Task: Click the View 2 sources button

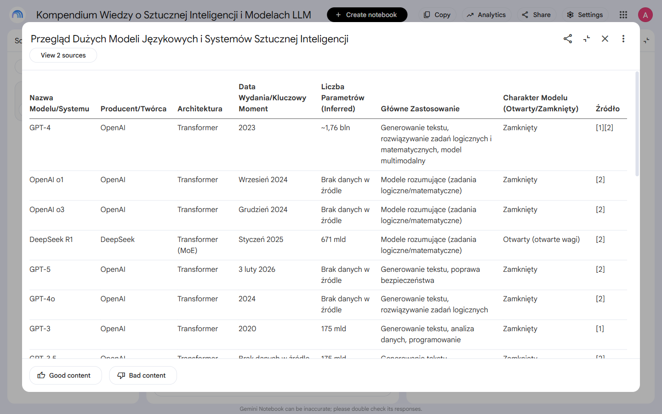Action: coord(63,55)
